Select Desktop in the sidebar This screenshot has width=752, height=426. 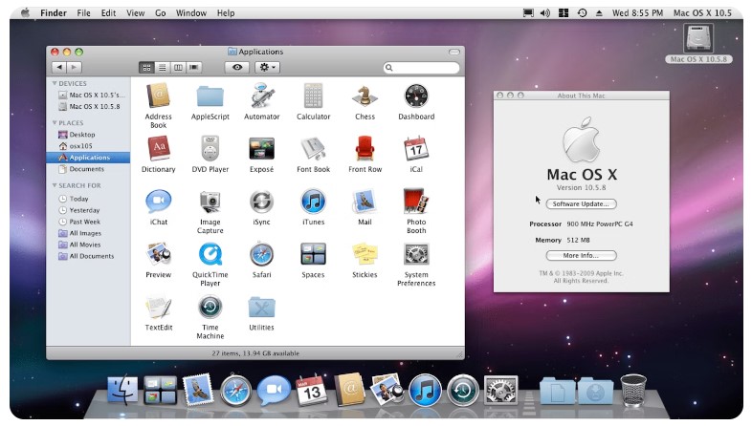[x=88, y=135]
